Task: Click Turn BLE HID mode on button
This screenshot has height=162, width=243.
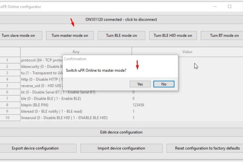Action: click(173, 36)
